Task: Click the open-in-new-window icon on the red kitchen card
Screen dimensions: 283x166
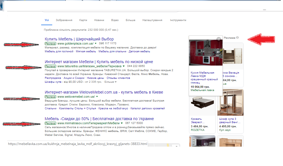Action: (x=219, y=39)
